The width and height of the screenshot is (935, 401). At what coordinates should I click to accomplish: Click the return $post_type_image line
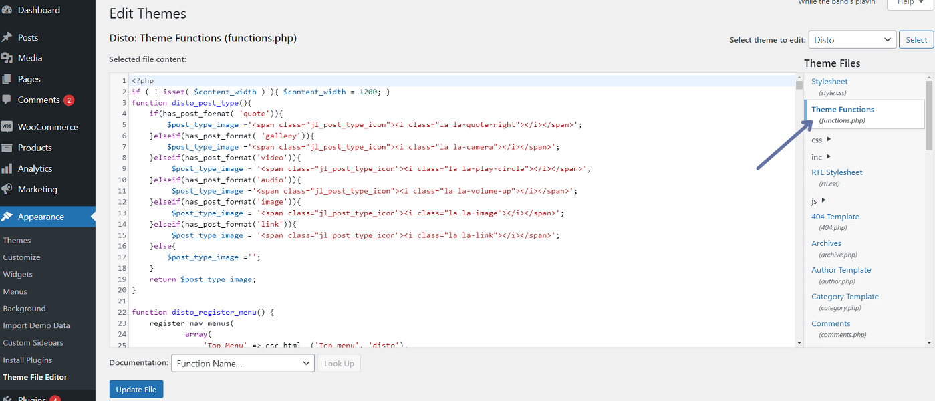click(203, 279)
